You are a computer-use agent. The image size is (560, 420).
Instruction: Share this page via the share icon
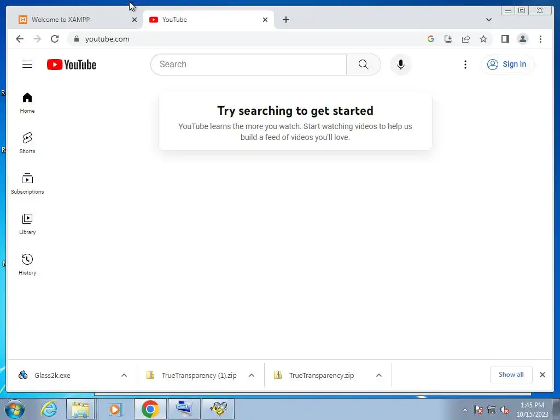(x=466, y=39)
